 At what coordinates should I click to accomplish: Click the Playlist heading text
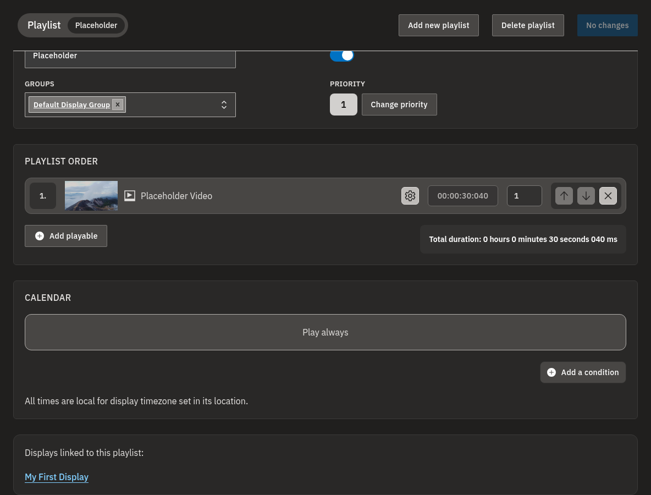tap(44, 25)
